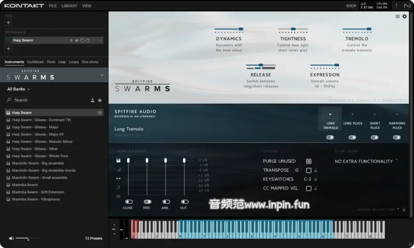Open the Shop link
The width and height of the screenshot is (414, 248).
tap(351, 6)
